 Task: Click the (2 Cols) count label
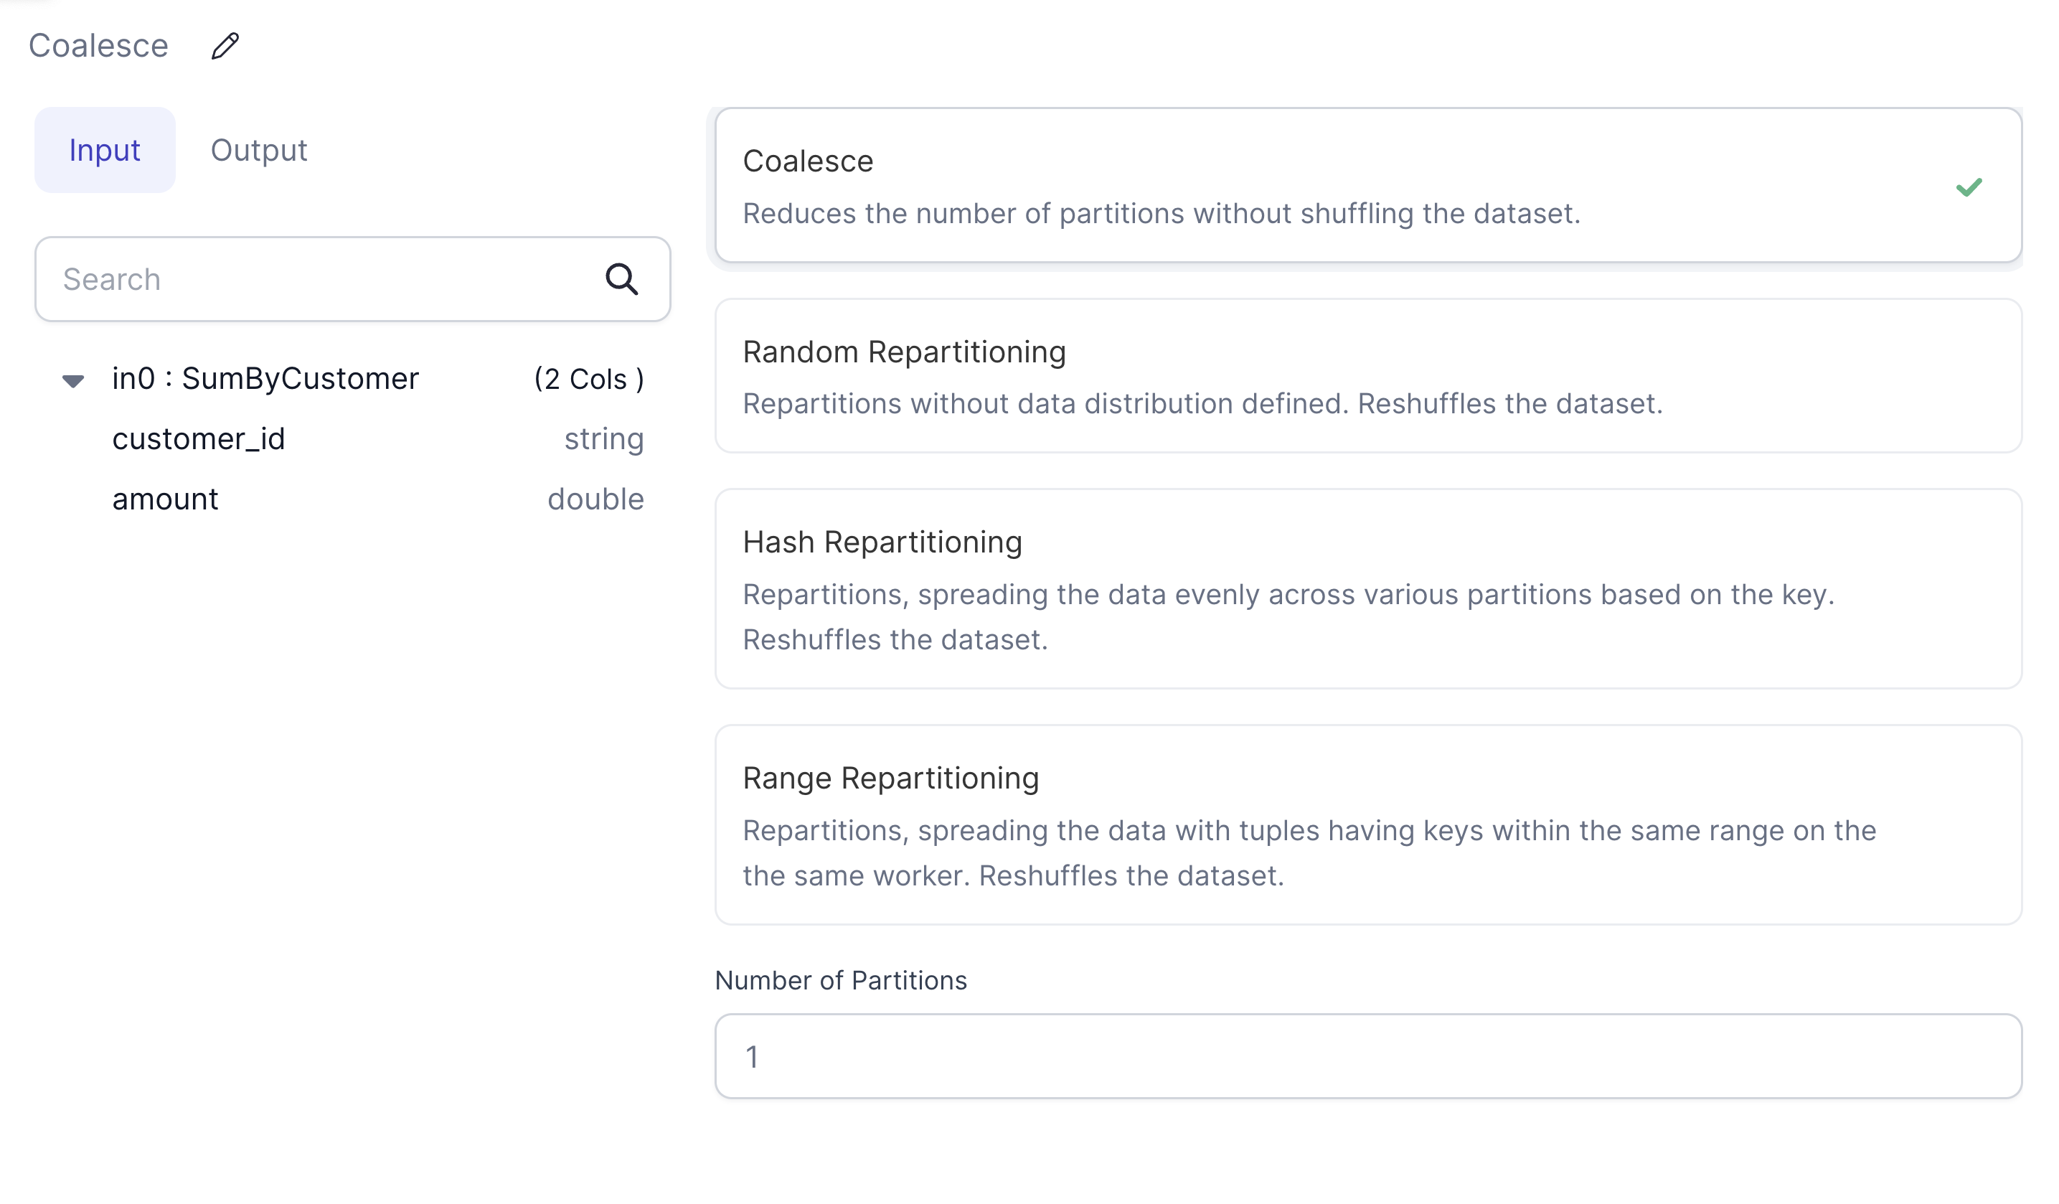pyautogui.click(x=588, y=380)
